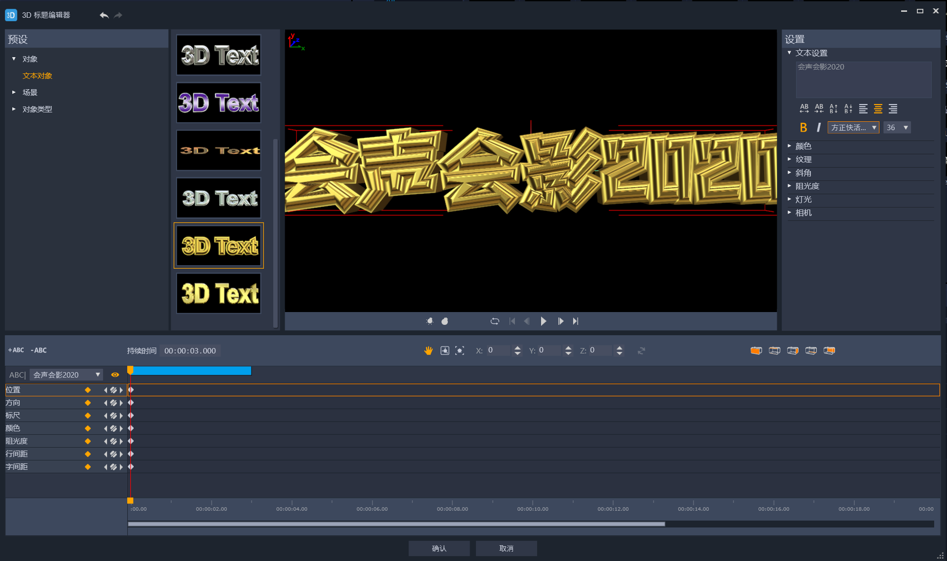Screen dimensions: 947x561
Task: Open the font family dropdown 方正快活
Action: click(853, 128)
